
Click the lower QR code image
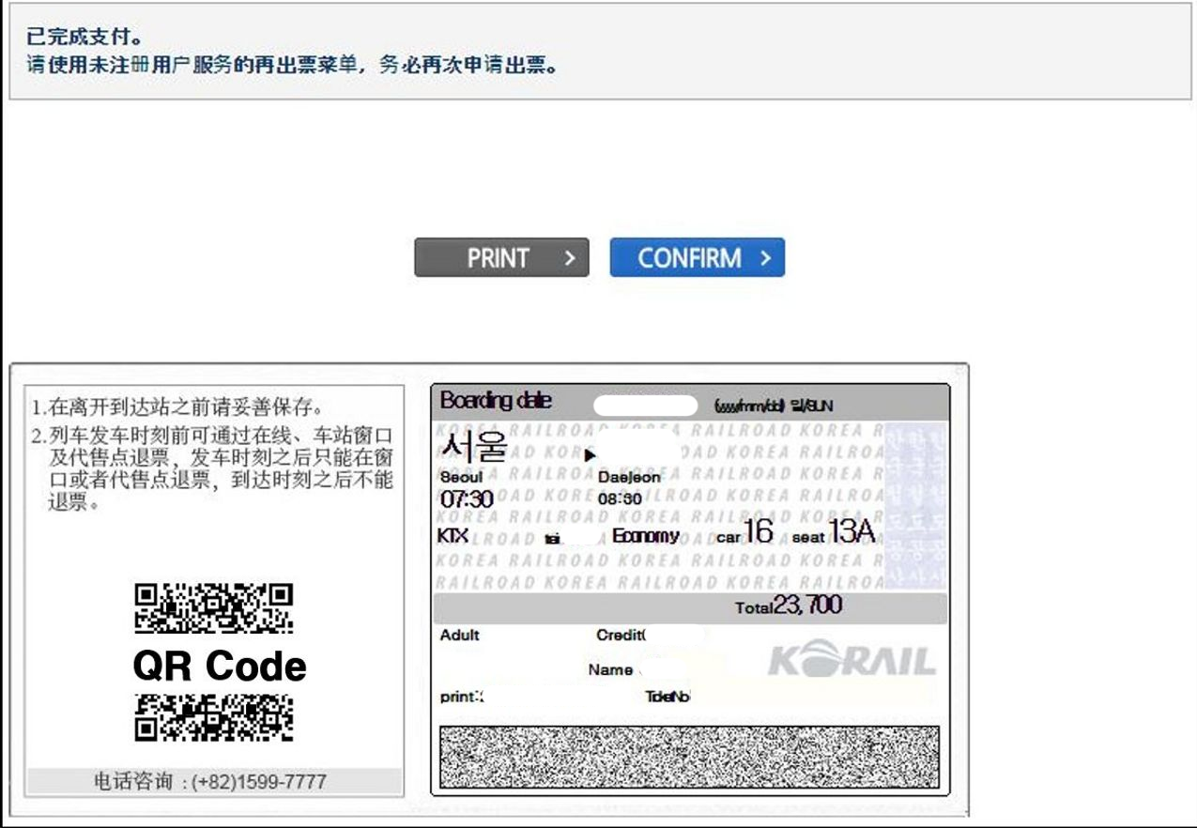coord(214,718)
